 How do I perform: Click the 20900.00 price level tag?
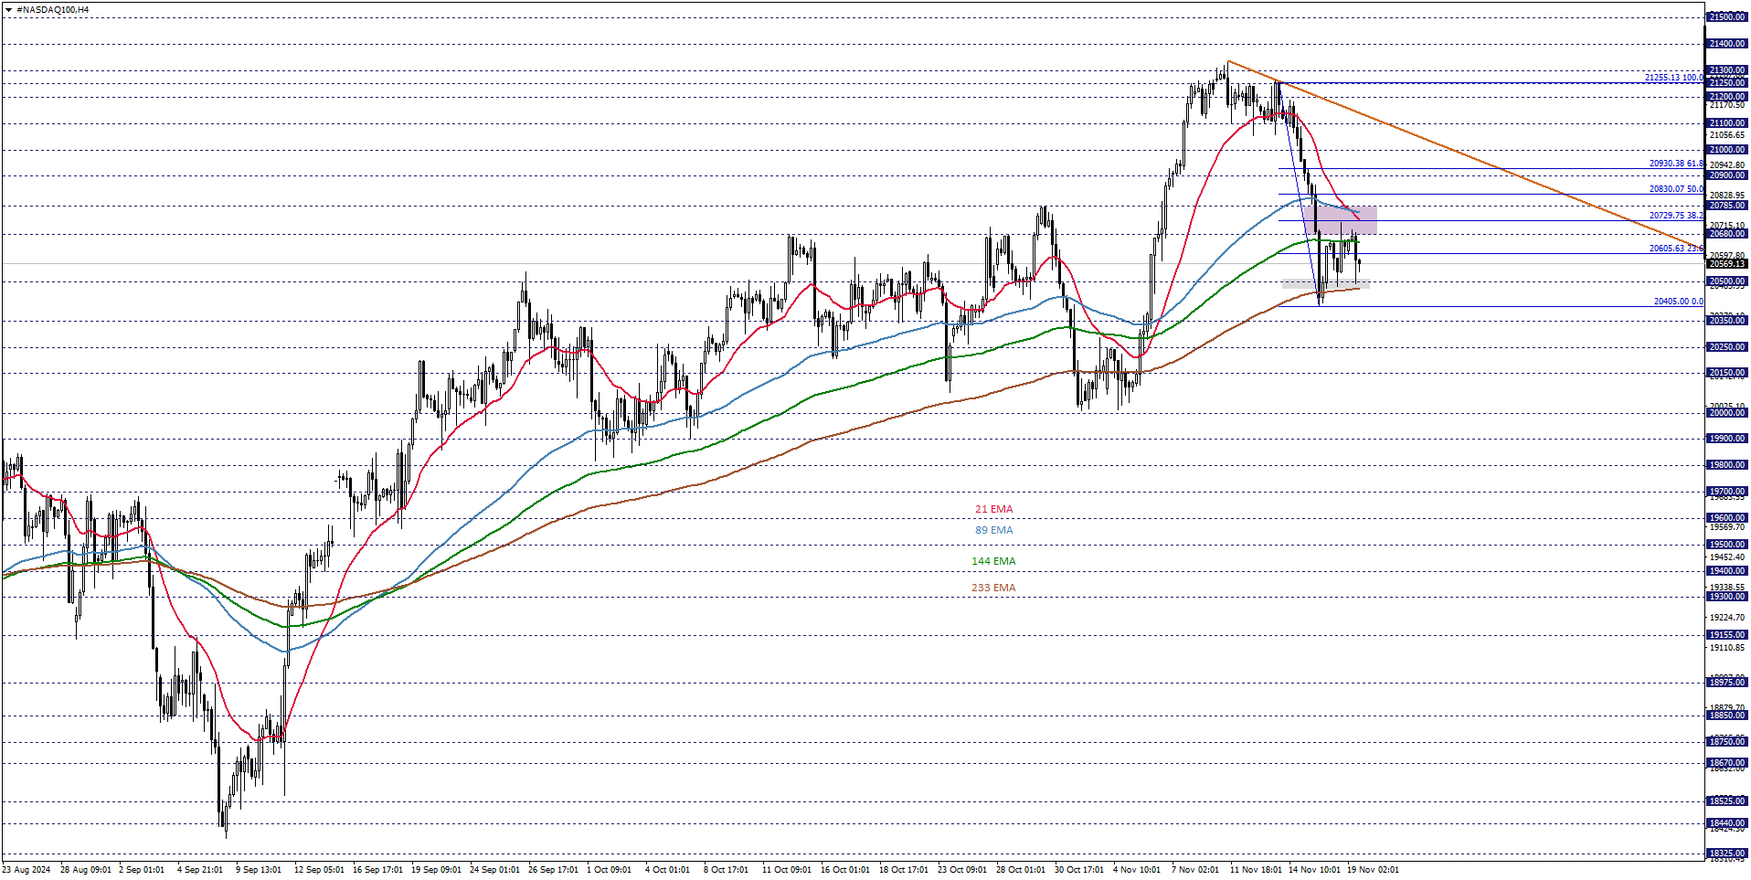[1727, 175]
